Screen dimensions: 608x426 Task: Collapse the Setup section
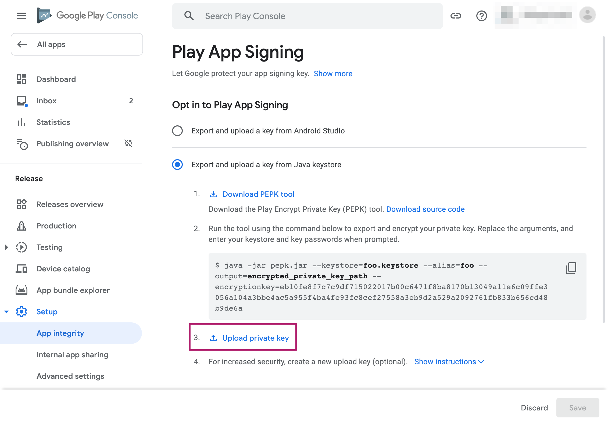point(6,312)
